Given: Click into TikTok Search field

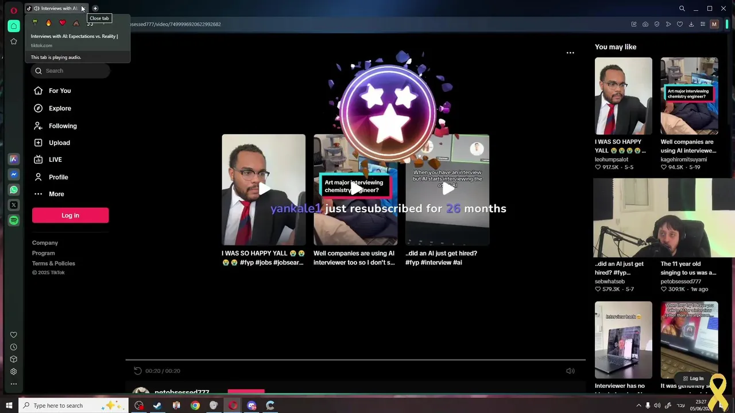Looking at the screenshot, I should coord(71,71).
